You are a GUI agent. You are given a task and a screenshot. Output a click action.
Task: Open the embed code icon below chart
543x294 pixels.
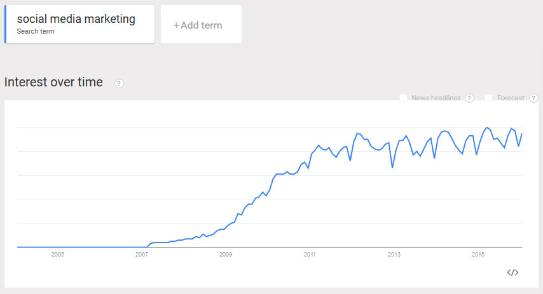tap(512, 272)
